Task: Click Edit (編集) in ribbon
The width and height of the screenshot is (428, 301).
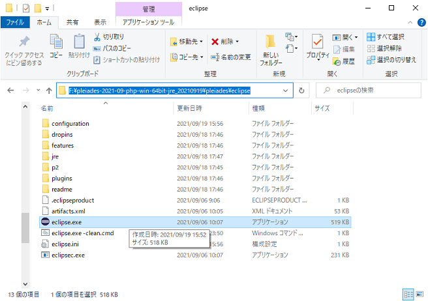Action: click(x=344, y=49)
